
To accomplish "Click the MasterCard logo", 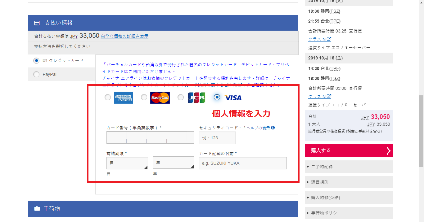I will tap(160, 98).
